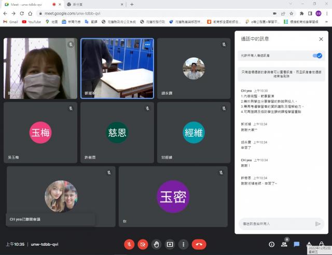Viewport: 332px width, 255px height.
Task: Open the meeting details info icon
Action: coord(271,244)
